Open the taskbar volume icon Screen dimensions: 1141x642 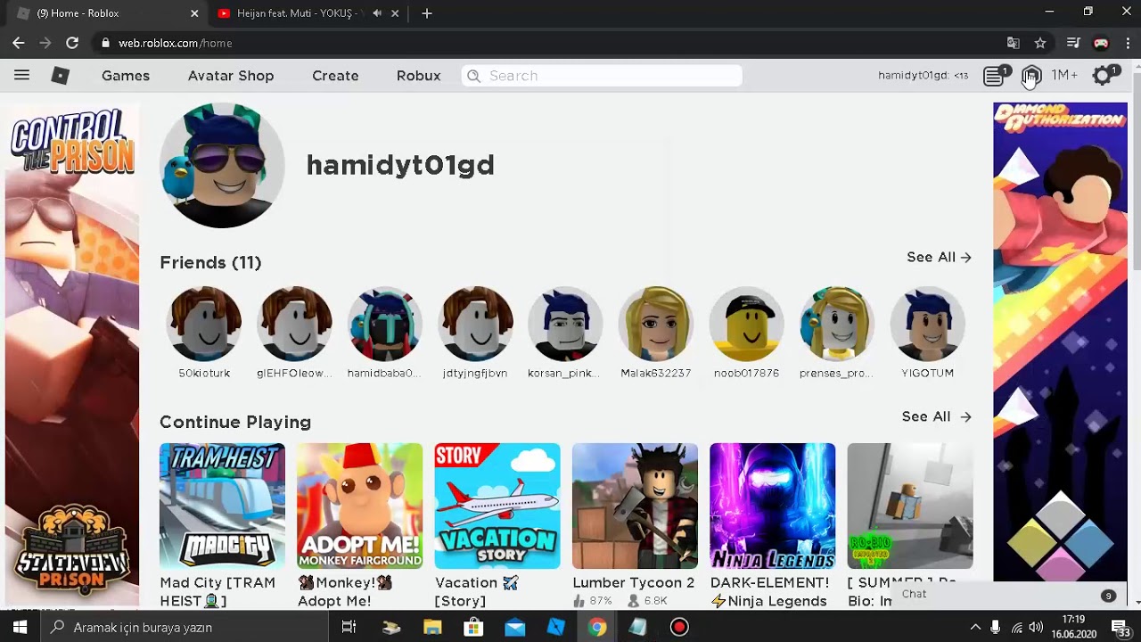pyautogui.click(x=1036, y=628)
